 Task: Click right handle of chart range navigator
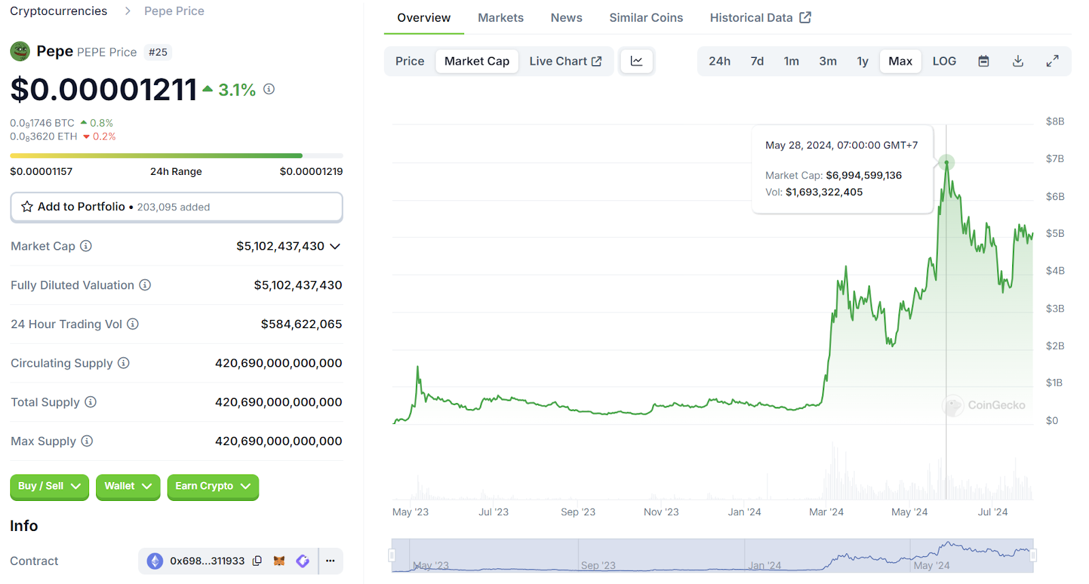pyautogui.click(x=1033, y=555)
